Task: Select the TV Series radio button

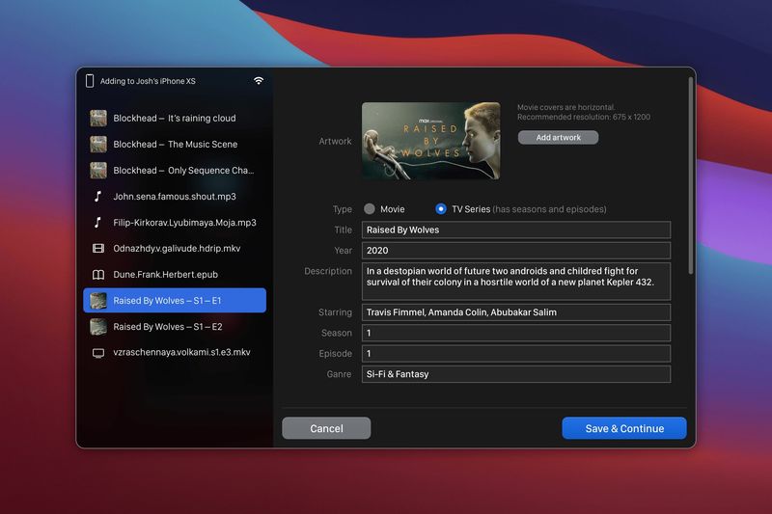Action: 441,209
